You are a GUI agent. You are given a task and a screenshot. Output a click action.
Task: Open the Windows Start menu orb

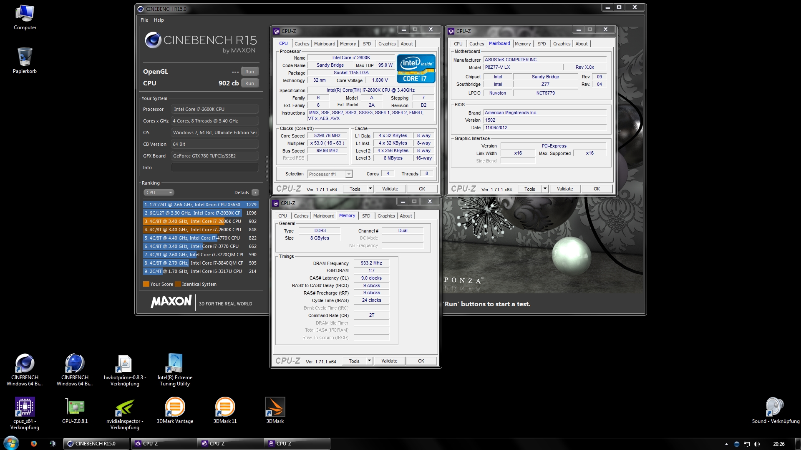tap(11, 443)
